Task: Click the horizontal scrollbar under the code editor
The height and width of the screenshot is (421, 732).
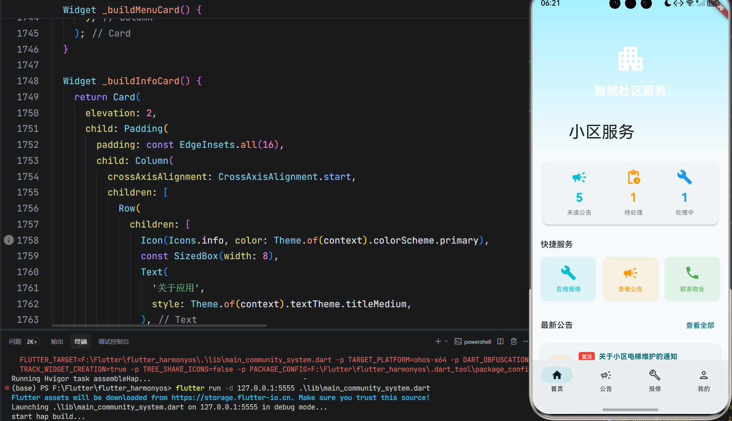Action: pos(160,326)
